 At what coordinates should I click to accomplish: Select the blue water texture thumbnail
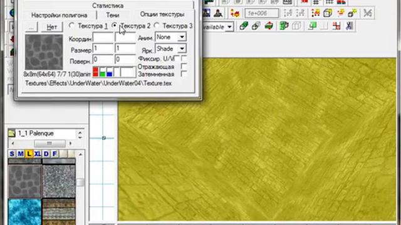24,212
